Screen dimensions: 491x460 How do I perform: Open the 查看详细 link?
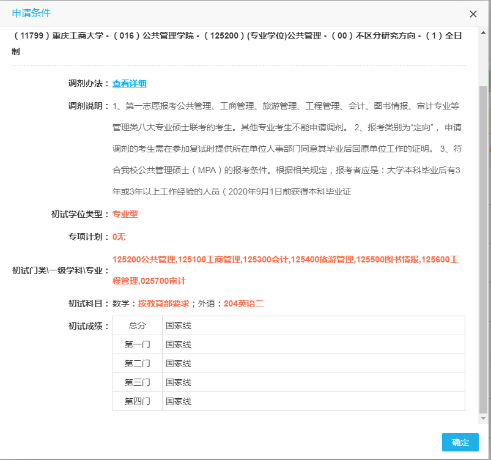coord(130,84)
